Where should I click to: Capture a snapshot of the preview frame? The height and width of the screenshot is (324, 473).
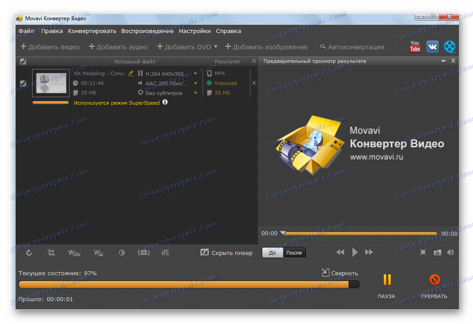tap(437, 252)
